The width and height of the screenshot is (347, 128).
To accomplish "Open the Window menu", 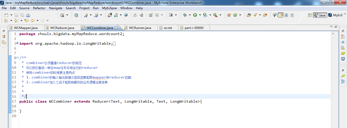I will click(x=126, y=8).
